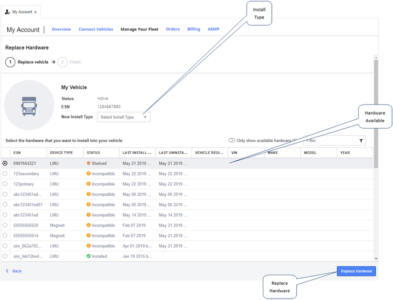Open the Select Install Type dropdown
Viewport: 393px width, 300px height.
[x=124, y=117]
